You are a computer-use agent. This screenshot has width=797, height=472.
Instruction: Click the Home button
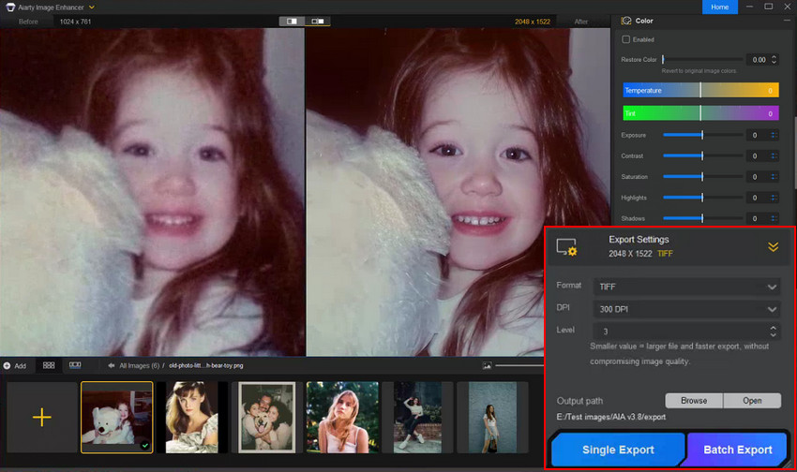[720, 7]
